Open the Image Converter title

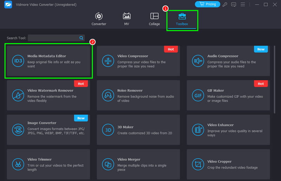42,123
